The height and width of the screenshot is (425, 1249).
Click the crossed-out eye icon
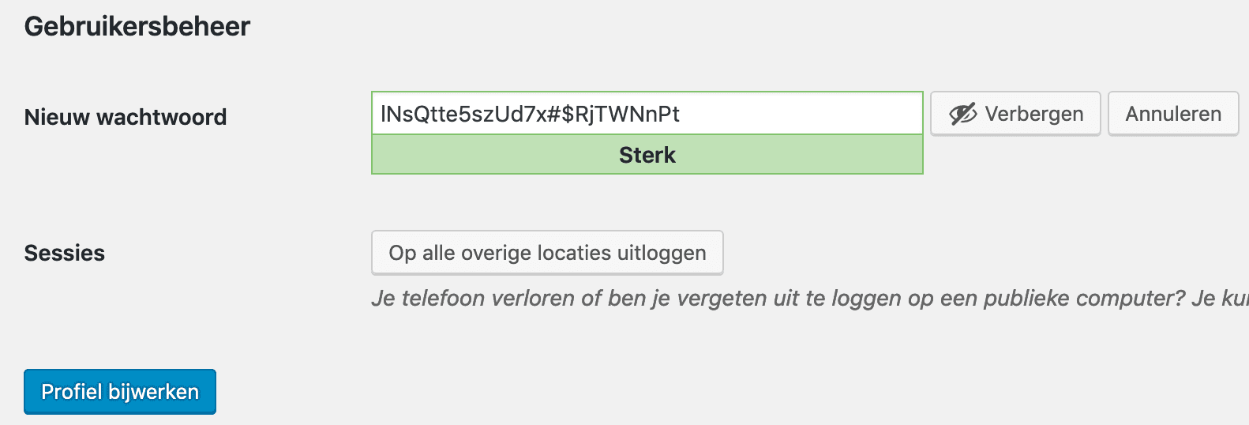click(x=962, y=115)
